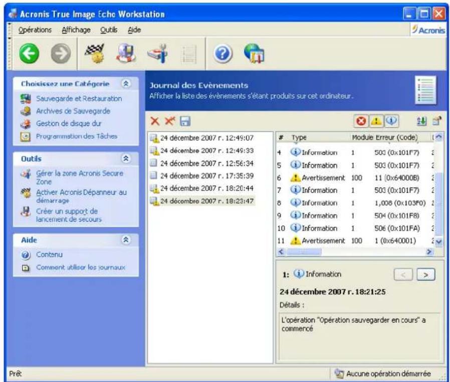The width and height of the screenshot is (450, 382).
Task: Collapse the Aide sidebar panel
Action: pyautogui.click(x=126, y=240)
